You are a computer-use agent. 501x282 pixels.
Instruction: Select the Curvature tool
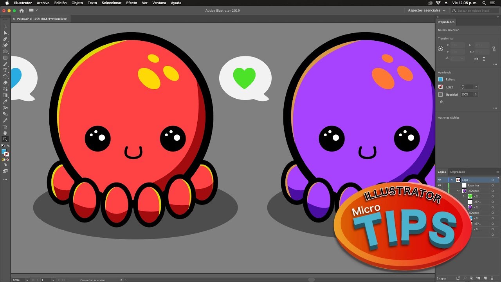coord(5,45)
